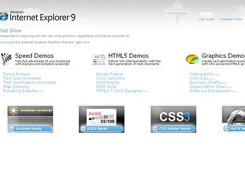Click the arrow icon on Visit IE button
This screenshot has height=183, width=245.
click(226, 128)
